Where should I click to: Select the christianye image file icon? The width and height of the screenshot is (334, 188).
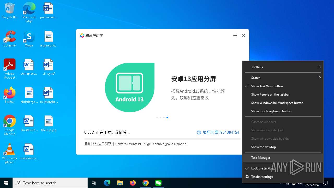(29, 95)
